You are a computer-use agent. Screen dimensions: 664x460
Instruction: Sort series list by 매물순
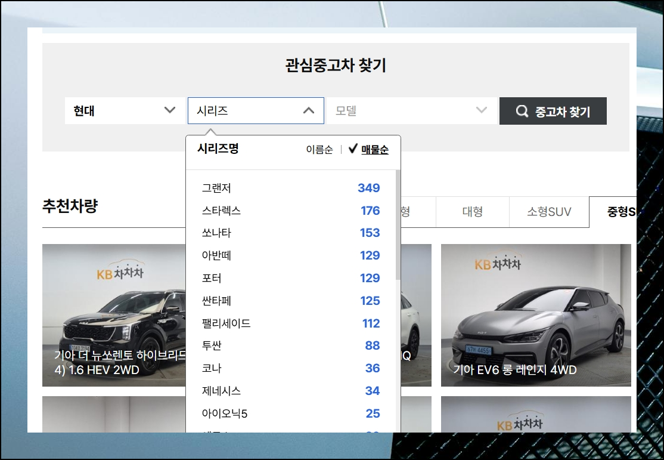coord(368,149)
